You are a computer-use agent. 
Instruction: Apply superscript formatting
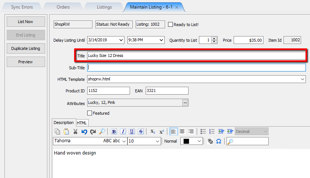162,131
